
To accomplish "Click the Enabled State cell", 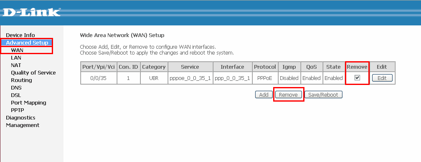I will 333,78.
